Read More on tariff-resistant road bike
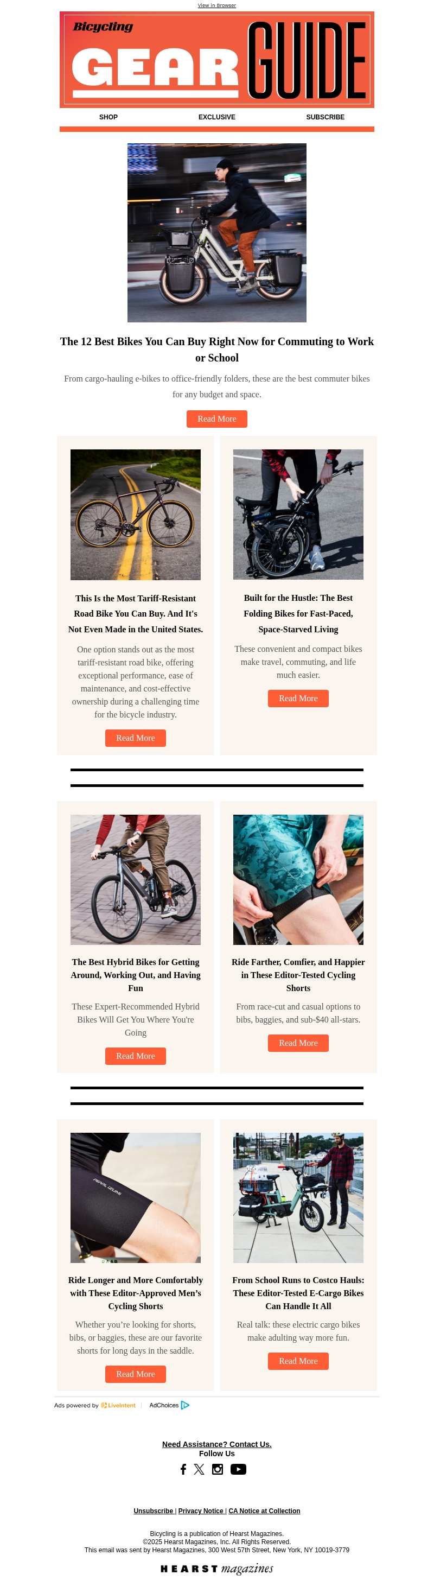 (136, 738)
